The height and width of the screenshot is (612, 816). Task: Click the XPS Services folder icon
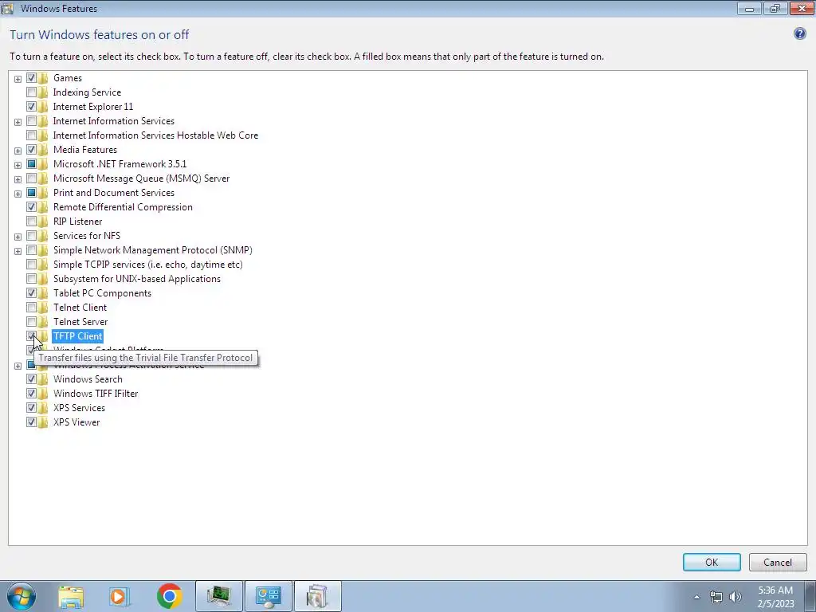tap(43, 408)
